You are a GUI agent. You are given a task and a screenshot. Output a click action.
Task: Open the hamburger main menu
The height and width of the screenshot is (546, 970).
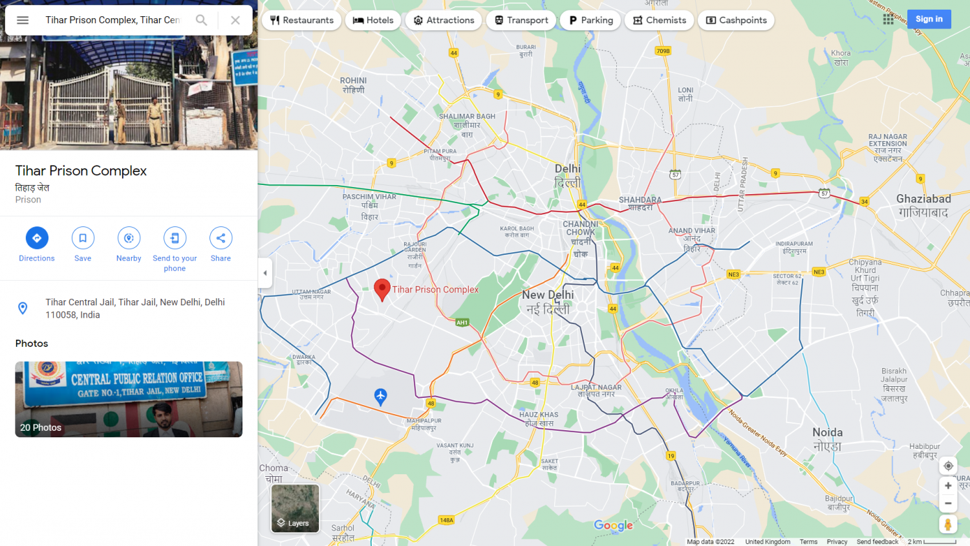[23, 20]
